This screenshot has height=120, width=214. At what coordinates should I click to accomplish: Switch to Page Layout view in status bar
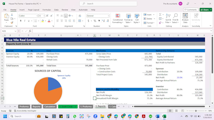tap(176, 111)
